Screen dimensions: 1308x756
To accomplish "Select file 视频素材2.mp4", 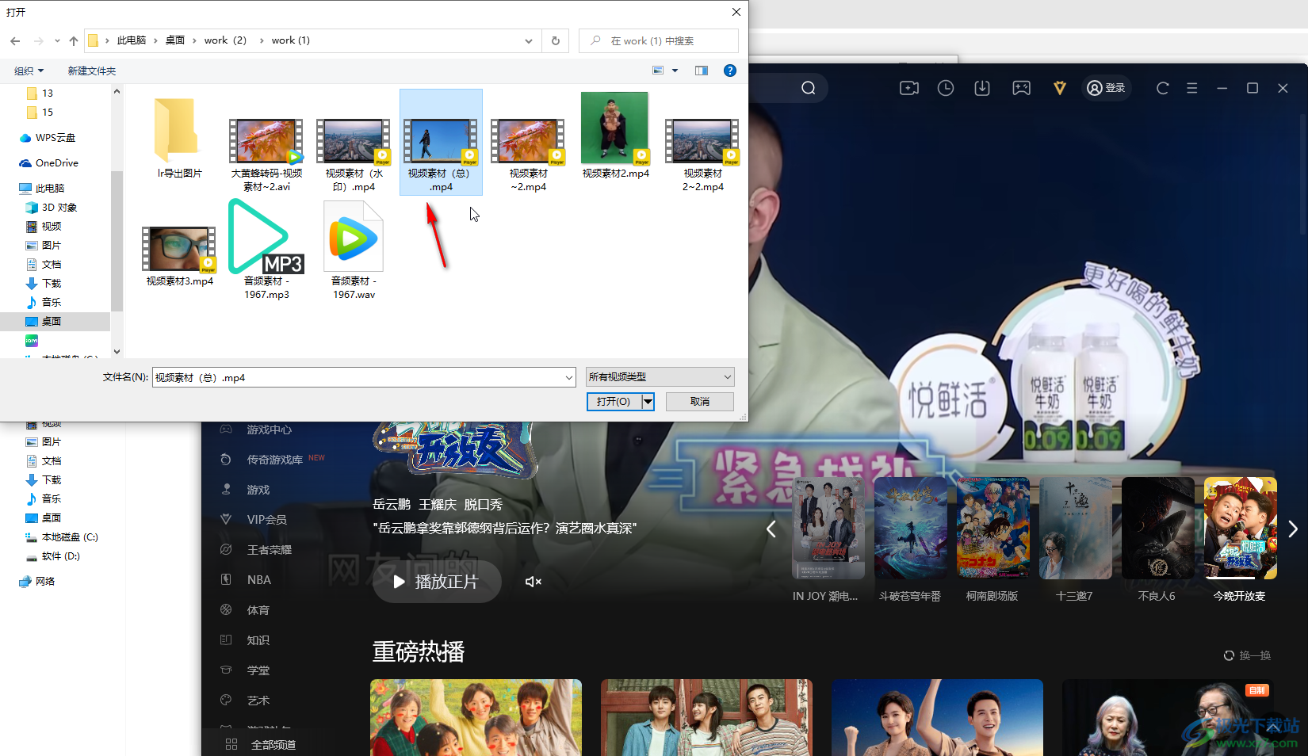I will [615, 136].
